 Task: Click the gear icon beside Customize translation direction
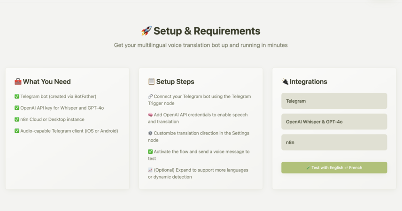click(150, 133)
